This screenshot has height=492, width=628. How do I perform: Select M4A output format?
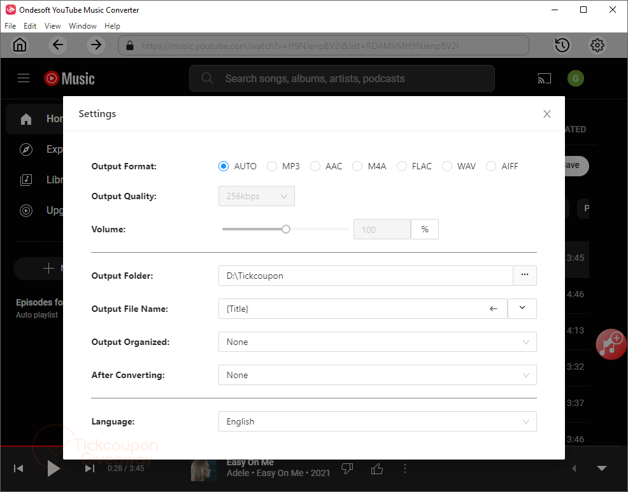point(357,166)
